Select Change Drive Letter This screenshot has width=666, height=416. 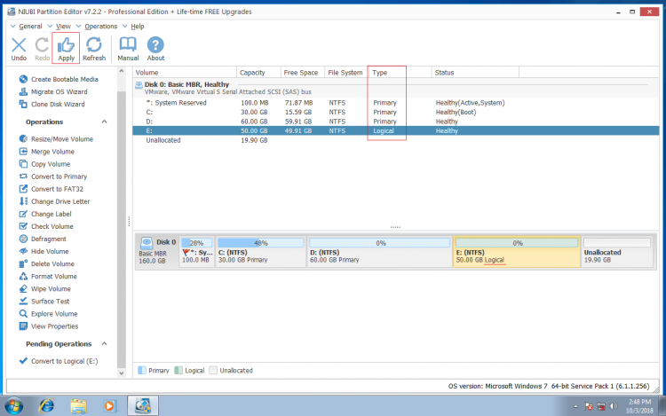54,201
